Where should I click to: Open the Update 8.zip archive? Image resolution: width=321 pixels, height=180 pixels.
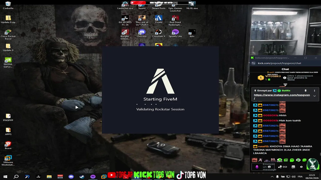[x=8, y=19]
